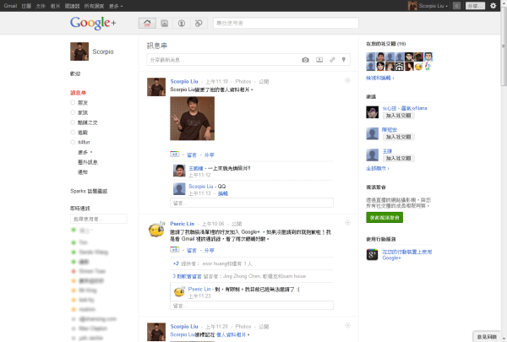Select the second circle radio under stream
The height and width of the screenshot is (342, 507).
73,112
